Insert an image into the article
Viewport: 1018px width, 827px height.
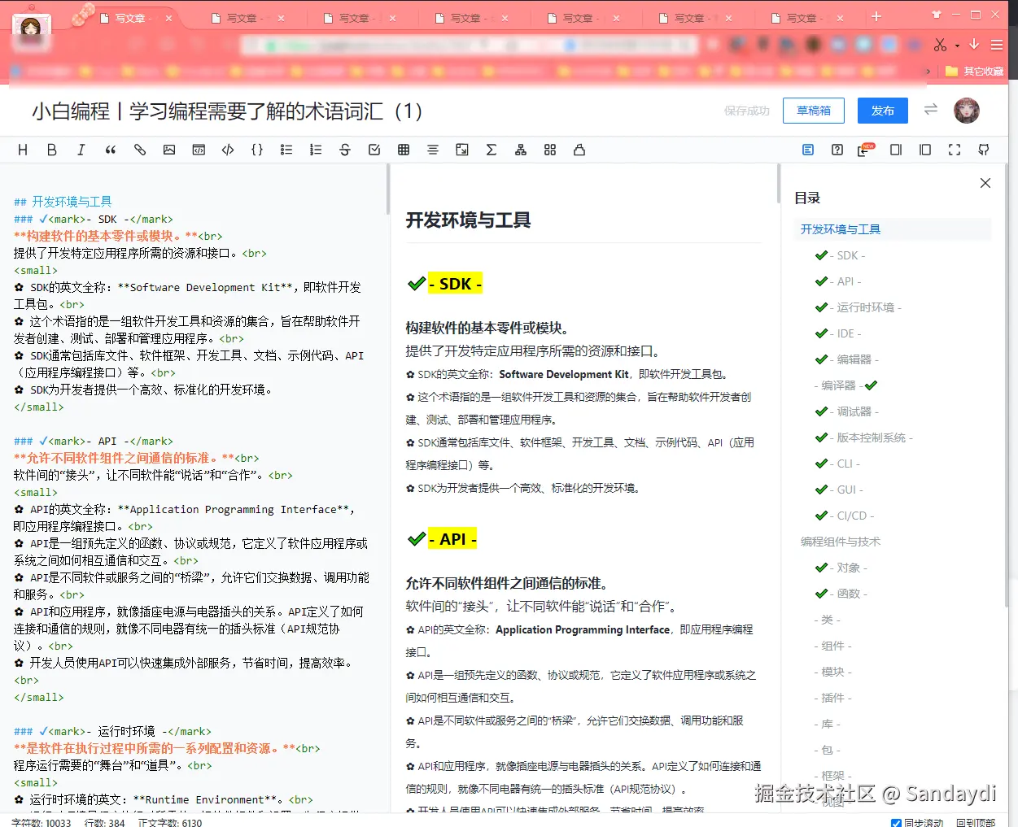click(169, 150)
